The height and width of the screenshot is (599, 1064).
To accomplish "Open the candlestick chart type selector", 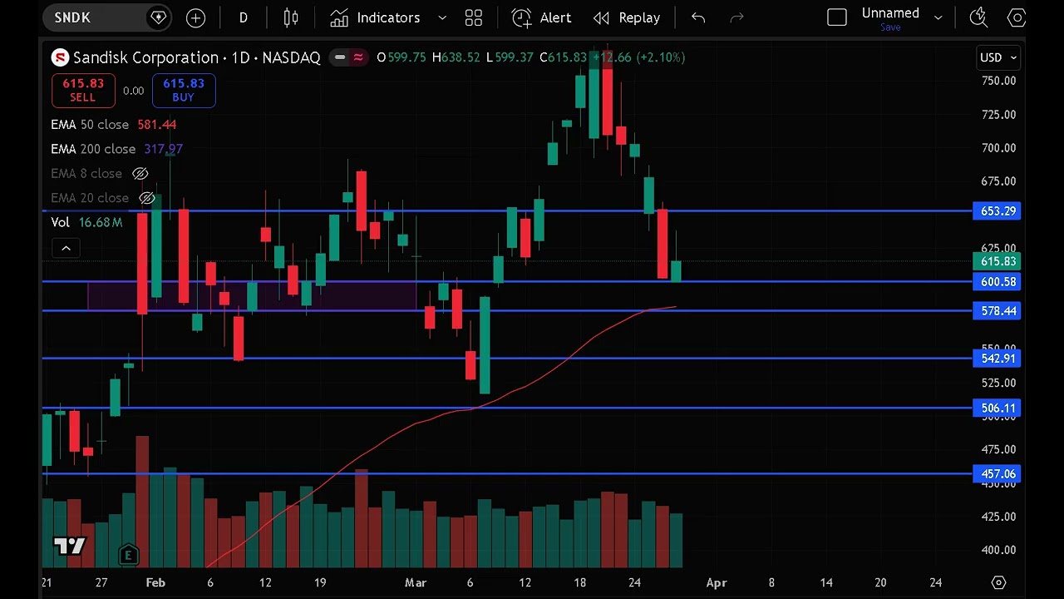I will pos(291,17).
